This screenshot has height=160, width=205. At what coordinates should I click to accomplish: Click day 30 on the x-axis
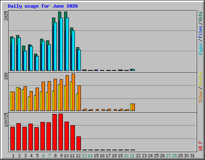point(186,156)
